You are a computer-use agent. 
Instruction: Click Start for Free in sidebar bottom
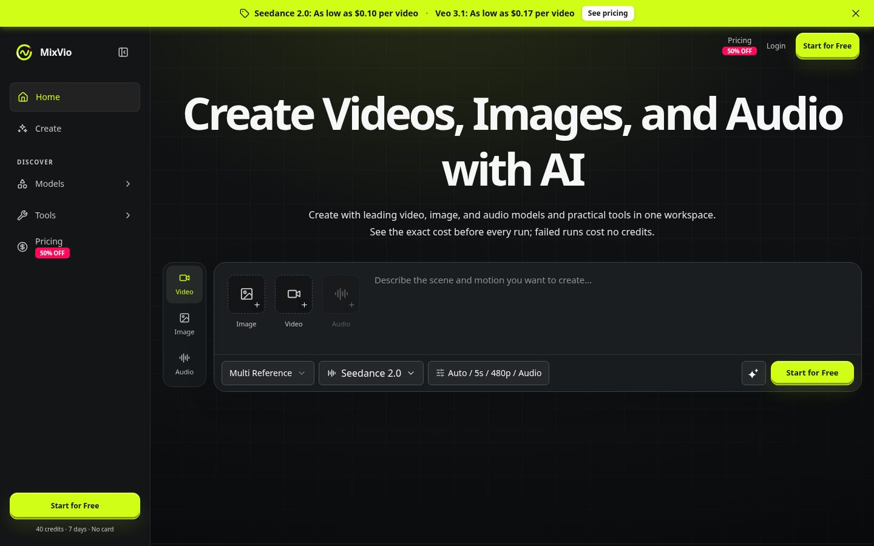(75, 505)
